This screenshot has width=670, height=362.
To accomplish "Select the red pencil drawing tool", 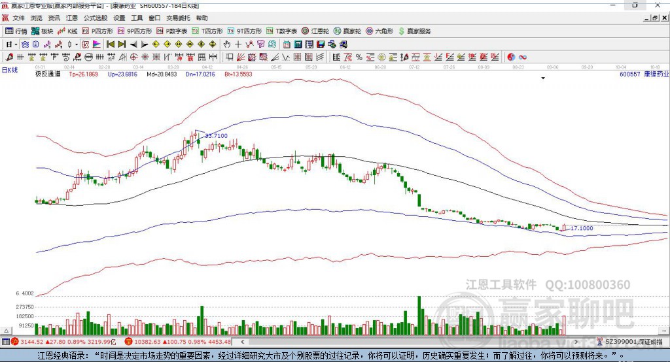I will 9,58.
